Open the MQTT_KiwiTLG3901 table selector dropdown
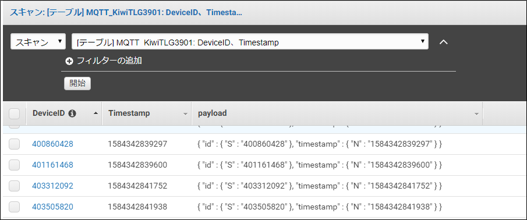Viewport: 527px width, 220px height. tap(250, 41)
